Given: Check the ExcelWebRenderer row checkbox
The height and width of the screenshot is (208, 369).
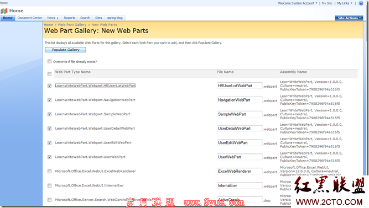Looking at the screenshot, I should coord(49,172).
